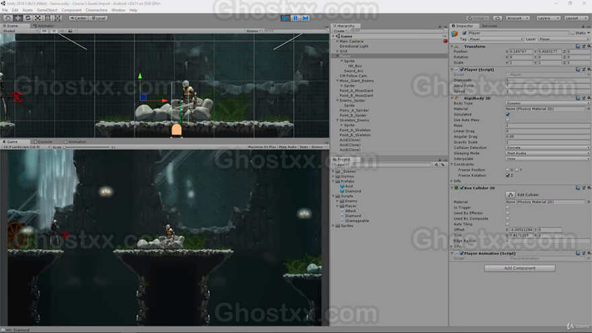
Task: Open the Cloud services icon
Action: point(498,18)
